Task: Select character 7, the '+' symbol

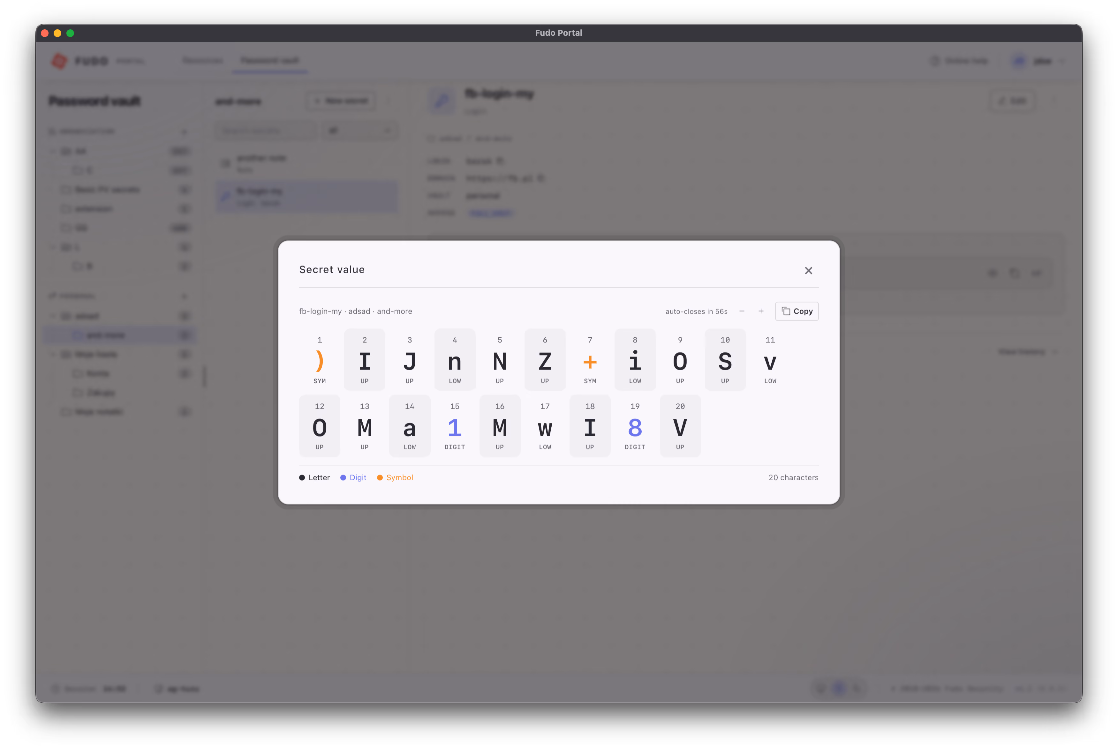Action: pyautogui.click(x=590, y=360)
